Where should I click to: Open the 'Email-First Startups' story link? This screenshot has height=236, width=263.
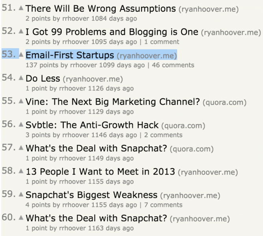click(70, 55)
